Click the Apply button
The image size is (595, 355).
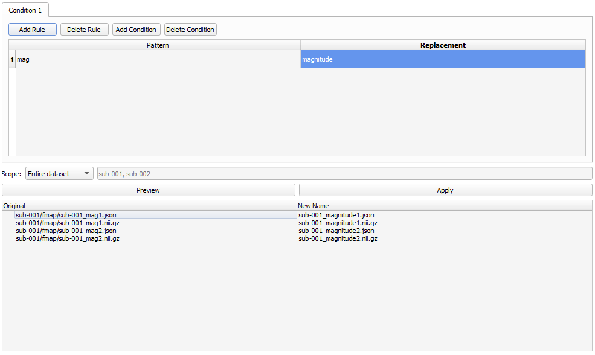(445, 190)
